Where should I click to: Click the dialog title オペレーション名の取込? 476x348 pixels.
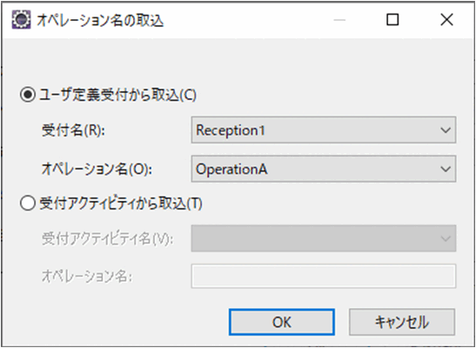pos(100,21)
